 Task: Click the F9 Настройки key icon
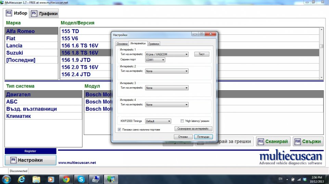13,160
